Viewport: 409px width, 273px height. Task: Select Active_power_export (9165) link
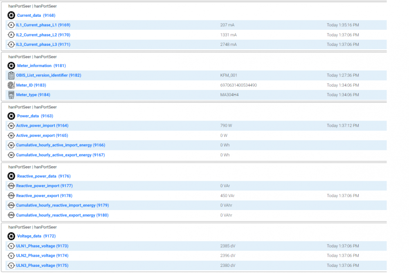pos(42,135)
